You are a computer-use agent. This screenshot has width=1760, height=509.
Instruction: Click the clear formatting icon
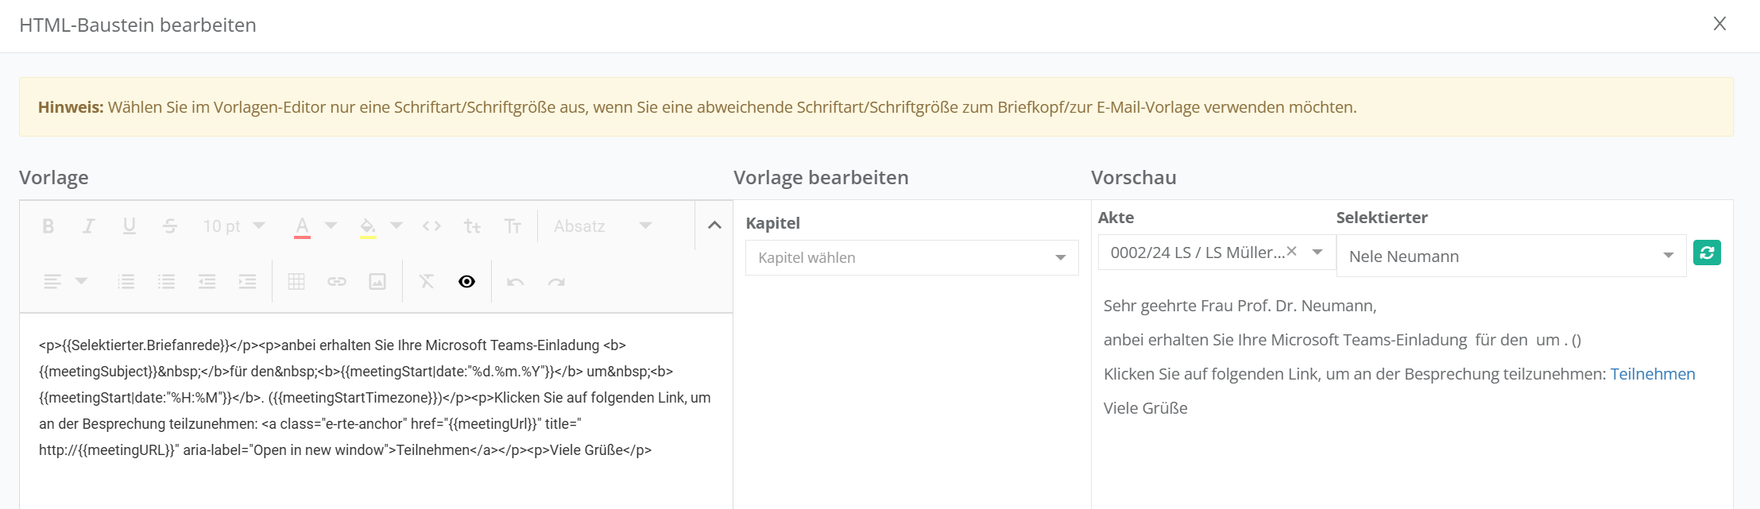point(427,282)
